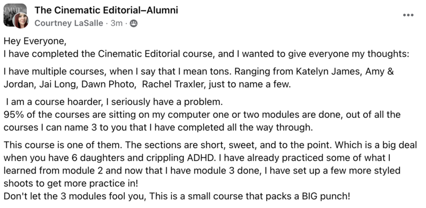Click the 'Rachel Traxler' name in post
Screen dimensions: 426x208
(174, 84)
